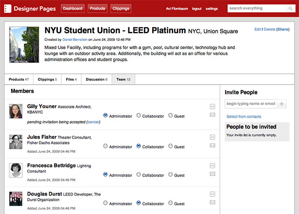Click the envelope icon for Francesca Bettridge

[212, 174]
